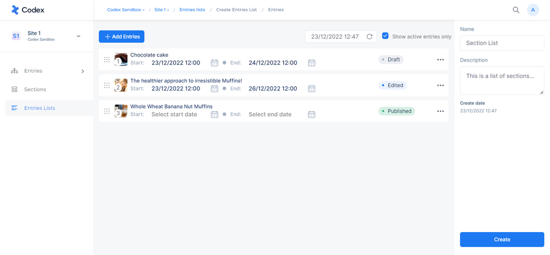This screenshot has width=550, height=255.
Task: Click the Chocolate cake thumbnail
Action: point(121,59)
